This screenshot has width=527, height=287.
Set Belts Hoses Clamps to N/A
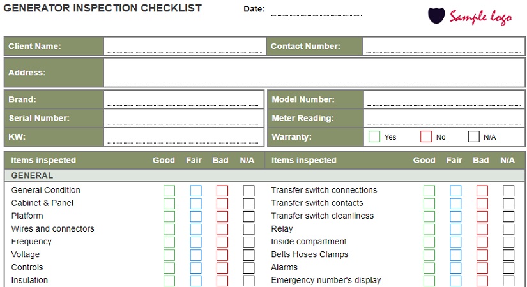508,255
